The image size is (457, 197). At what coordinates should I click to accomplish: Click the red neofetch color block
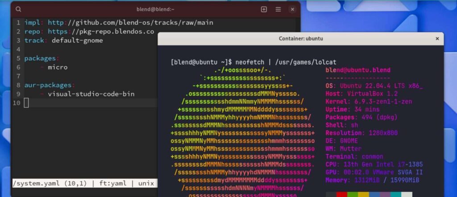[342, 194]
